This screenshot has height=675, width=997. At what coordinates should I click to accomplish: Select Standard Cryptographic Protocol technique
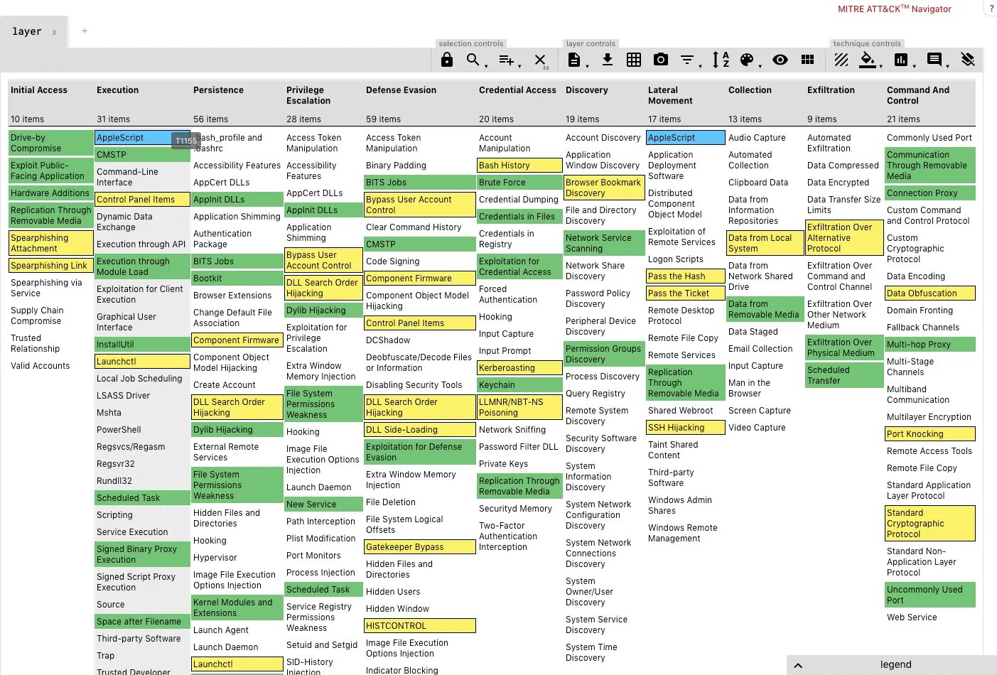[930, 524]
